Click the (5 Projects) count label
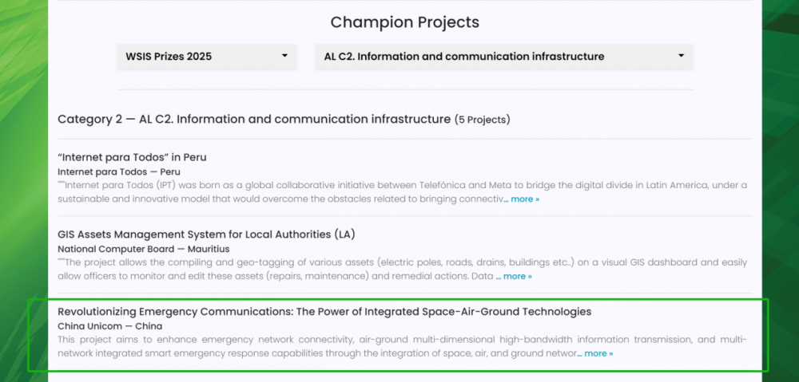The width and height of the screenshot is (799, 382). [483, 120]
